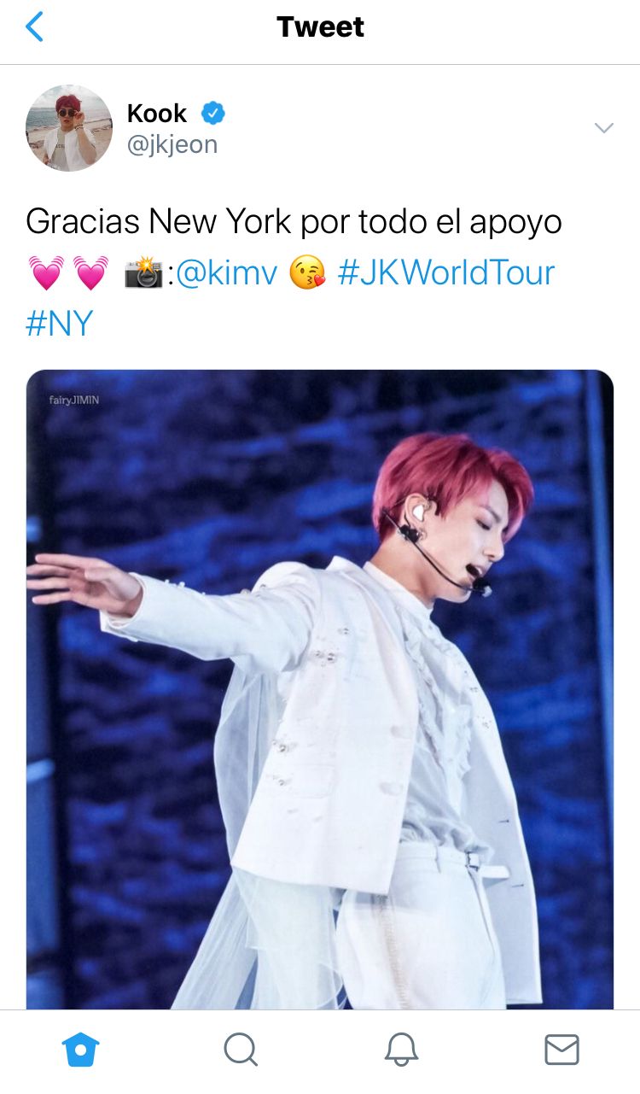Open the Home tab icon
The height and width of the screenshot is (1094, 640).
tap(81, 1050)
